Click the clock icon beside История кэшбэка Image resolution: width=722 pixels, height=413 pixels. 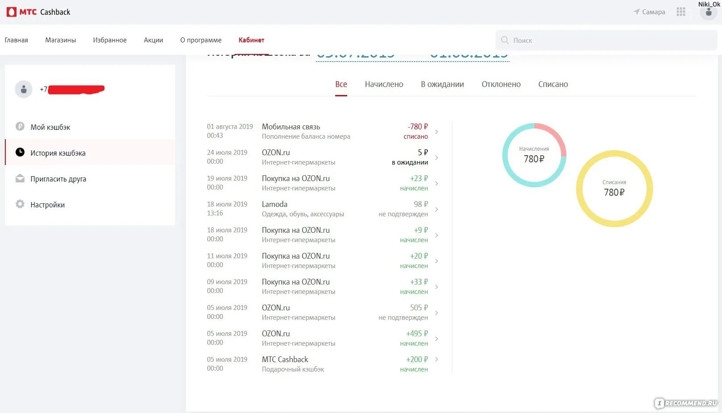point(20,153)
